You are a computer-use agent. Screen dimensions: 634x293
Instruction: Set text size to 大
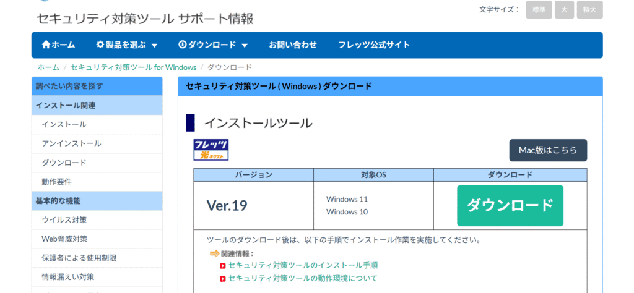point(565,10)
